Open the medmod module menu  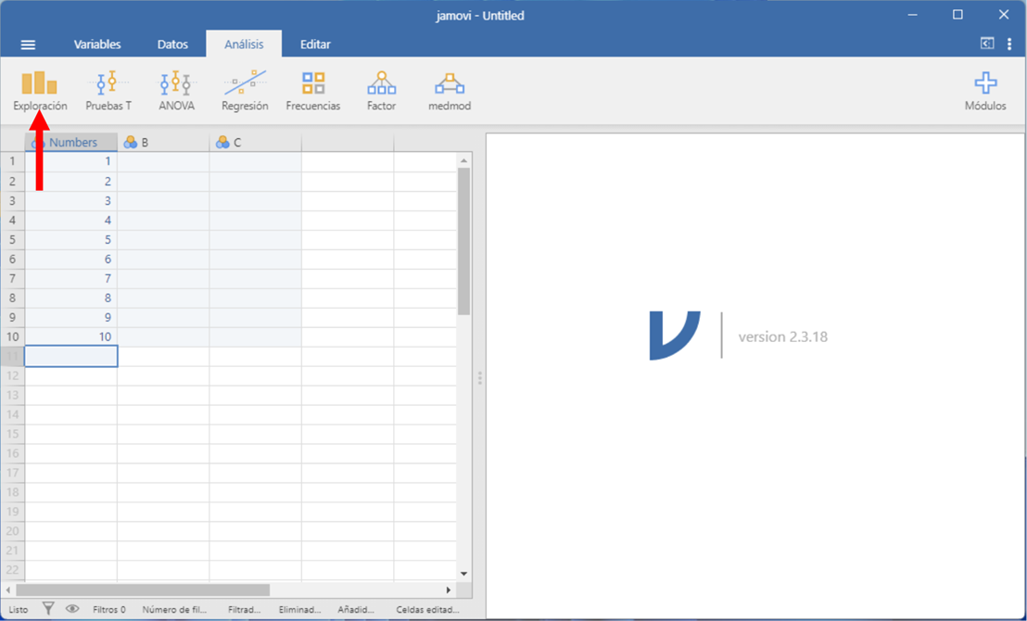(450, 91)
